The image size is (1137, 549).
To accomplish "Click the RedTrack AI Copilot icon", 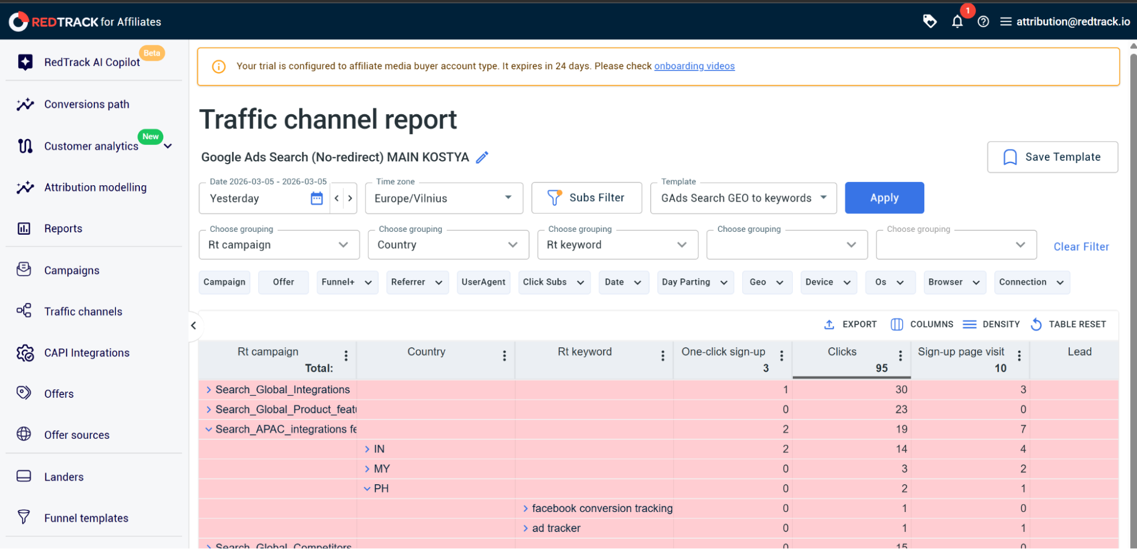I will point(25,62).
